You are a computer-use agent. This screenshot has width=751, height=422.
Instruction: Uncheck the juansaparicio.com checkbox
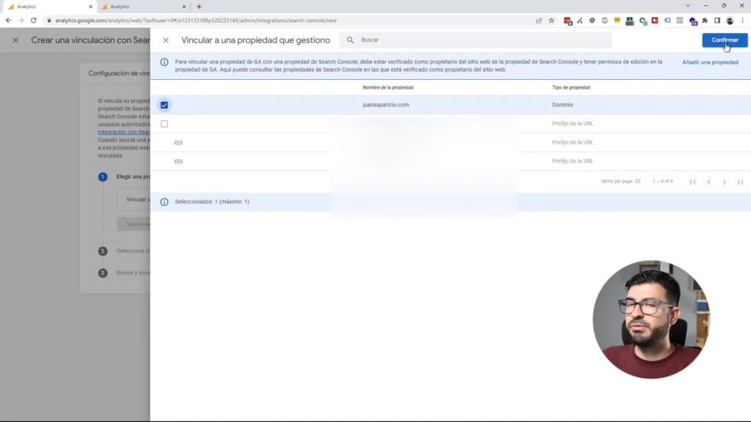pos(164,105)
